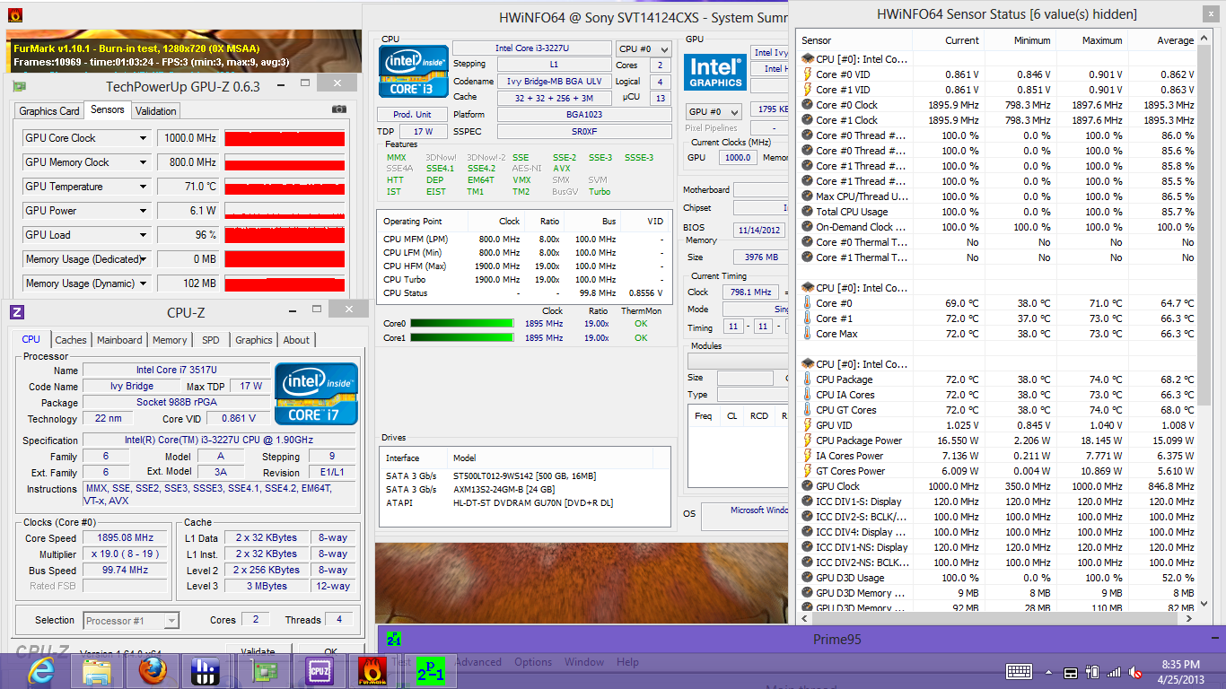This screenshot has height=689, width=1226.
Task: Open Prime95 Window menu
Action: pyautogui.click(x=584, y=662)
